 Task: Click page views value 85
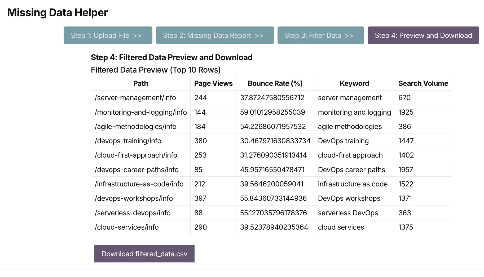click(213, 169)
